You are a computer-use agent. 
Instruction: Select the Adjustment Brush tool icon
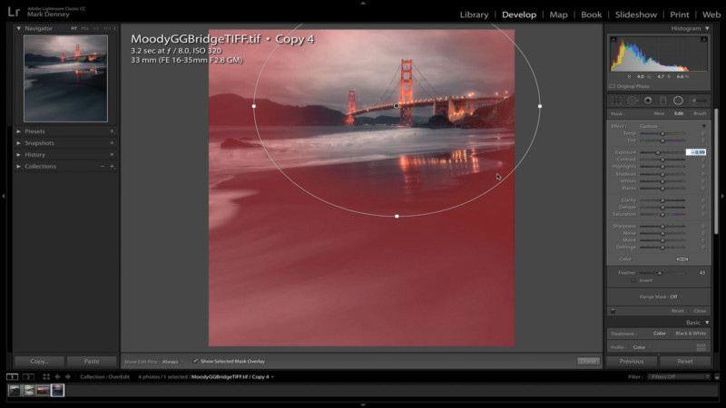tap(696, 100)
